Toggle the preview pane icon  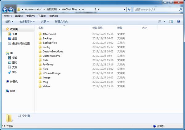(x=171, y=21)
